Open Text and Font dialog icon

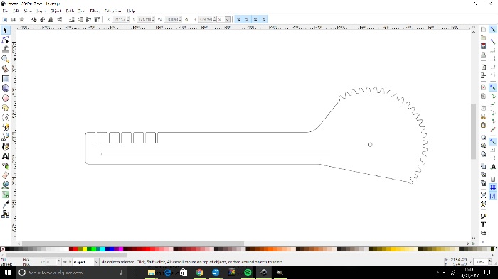[483, 224]
